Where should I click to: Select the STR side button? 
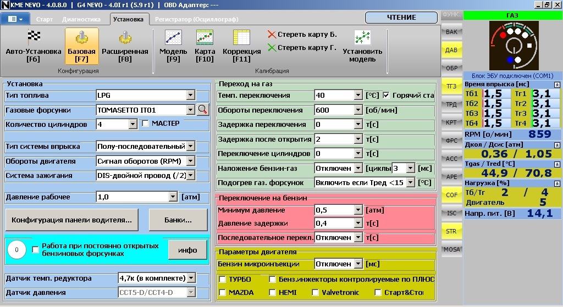451,231
